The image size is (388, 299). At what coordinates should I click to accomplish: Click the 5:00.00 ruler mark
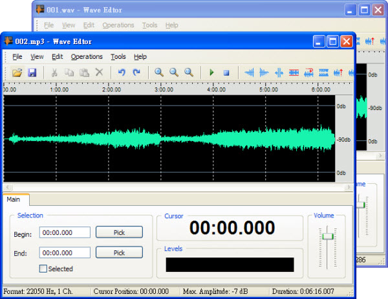click(x=268, y=89)
